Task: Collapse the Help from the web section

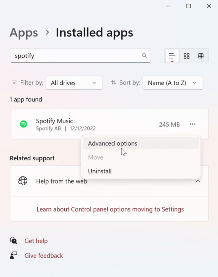Action: 198,181
